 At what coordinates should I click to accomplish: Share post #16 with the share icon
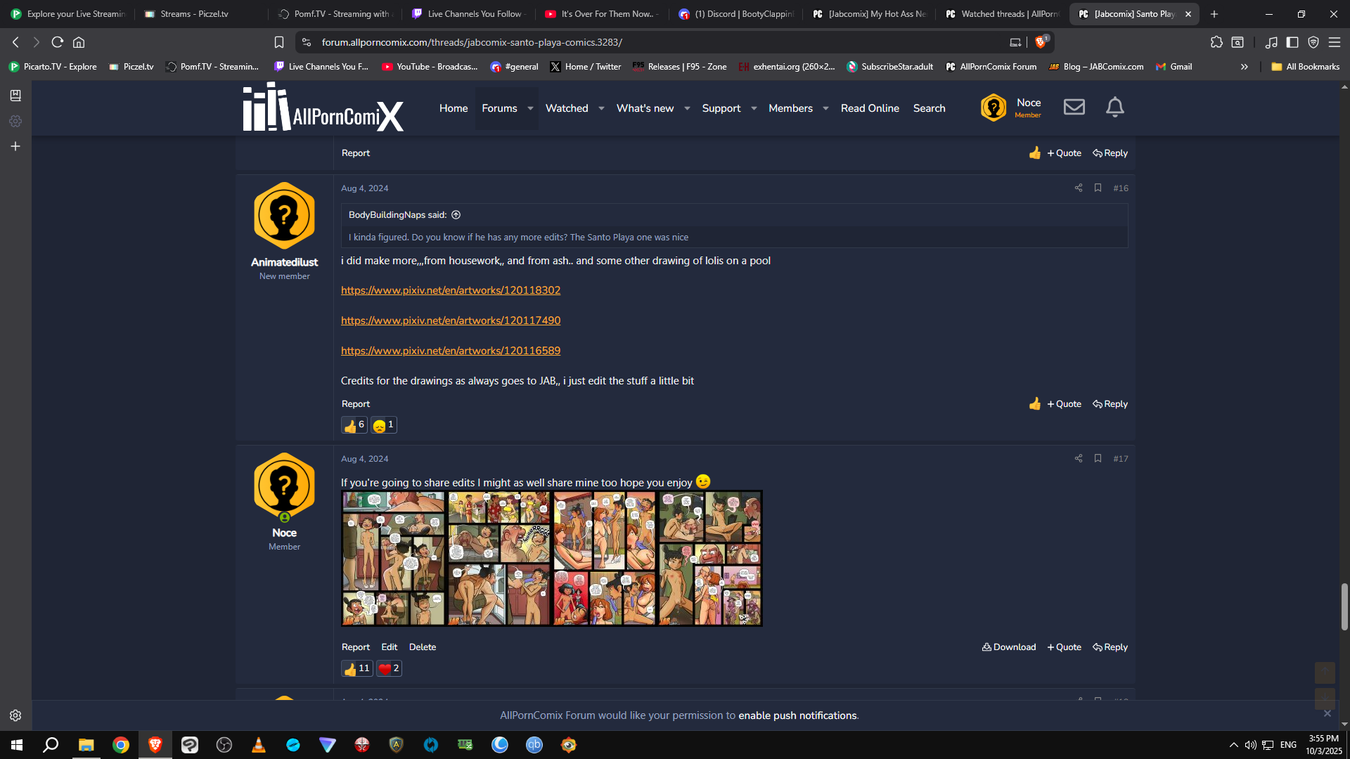1079,188
